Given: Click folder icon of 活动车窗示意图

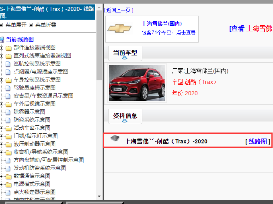Looking at the screenshot, I should [x=8, y=128].
